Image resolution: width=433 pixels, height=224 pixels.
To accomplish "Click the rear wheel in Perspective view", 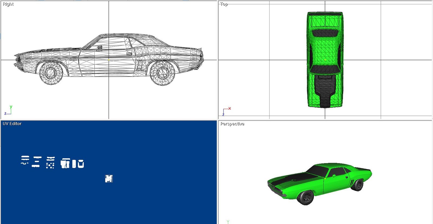I will (x=358, y=185).
